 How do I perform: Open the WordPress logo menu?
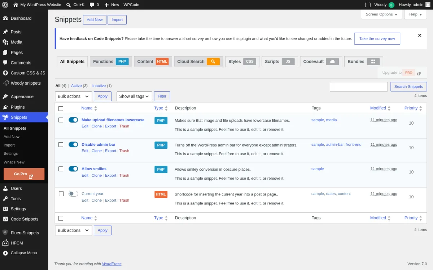coord(5,5)
